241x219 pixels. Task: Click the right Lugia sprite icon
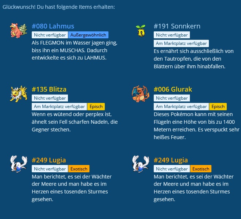click(x=141, y=164)
